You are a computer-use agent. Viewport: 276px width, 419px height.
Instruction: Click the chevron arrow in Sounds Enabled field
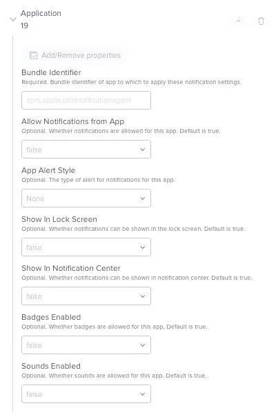tap(143, 394)
